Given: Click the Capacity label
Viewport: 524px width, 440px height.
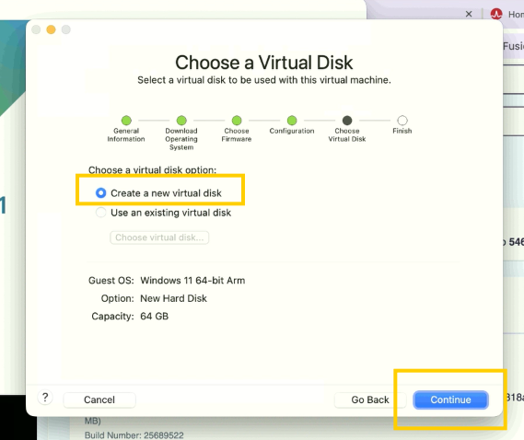Looking at the screenshot, I should click(112, 316).
